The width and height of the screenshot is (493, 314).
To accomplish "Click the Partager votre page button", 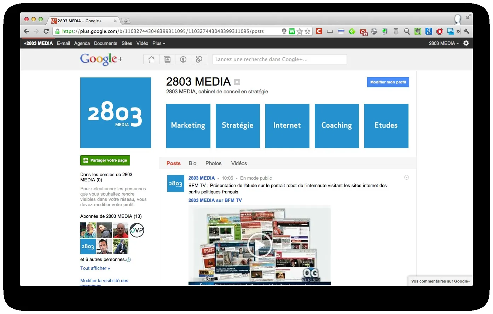I will pyautogui.click(x=105, y=160).
